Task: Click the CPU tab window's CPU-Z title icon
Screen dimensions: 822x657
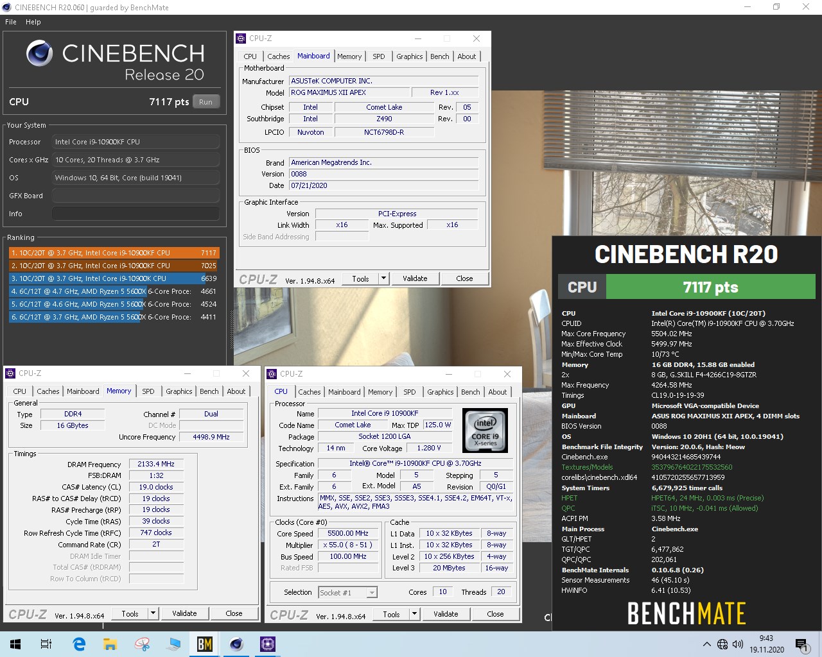Action: 272,374
